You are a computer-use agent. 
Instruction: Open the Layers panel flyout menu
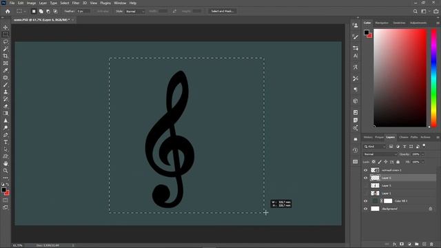[x=438, y=137]
